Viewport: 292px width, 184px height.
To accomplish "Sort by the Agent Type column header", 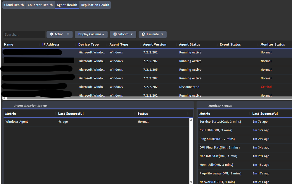I will 119,44.
